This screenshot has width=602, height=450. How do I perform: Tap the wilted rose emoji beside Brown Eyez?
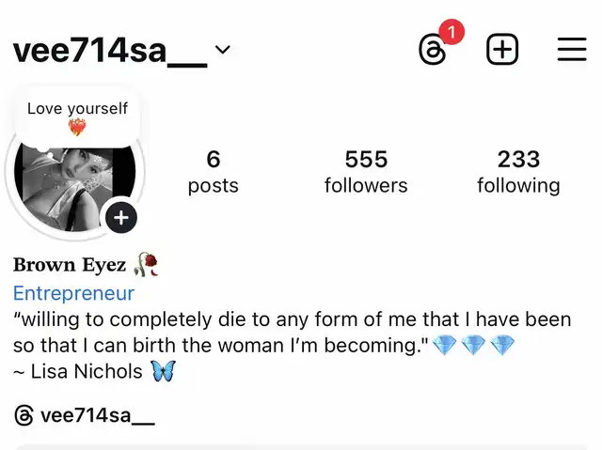pyautogui.click(x=146, y=264)
